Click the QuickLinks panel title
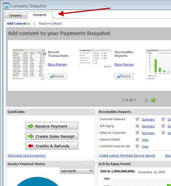Screen dimensions: 171x186 [16, 112]
